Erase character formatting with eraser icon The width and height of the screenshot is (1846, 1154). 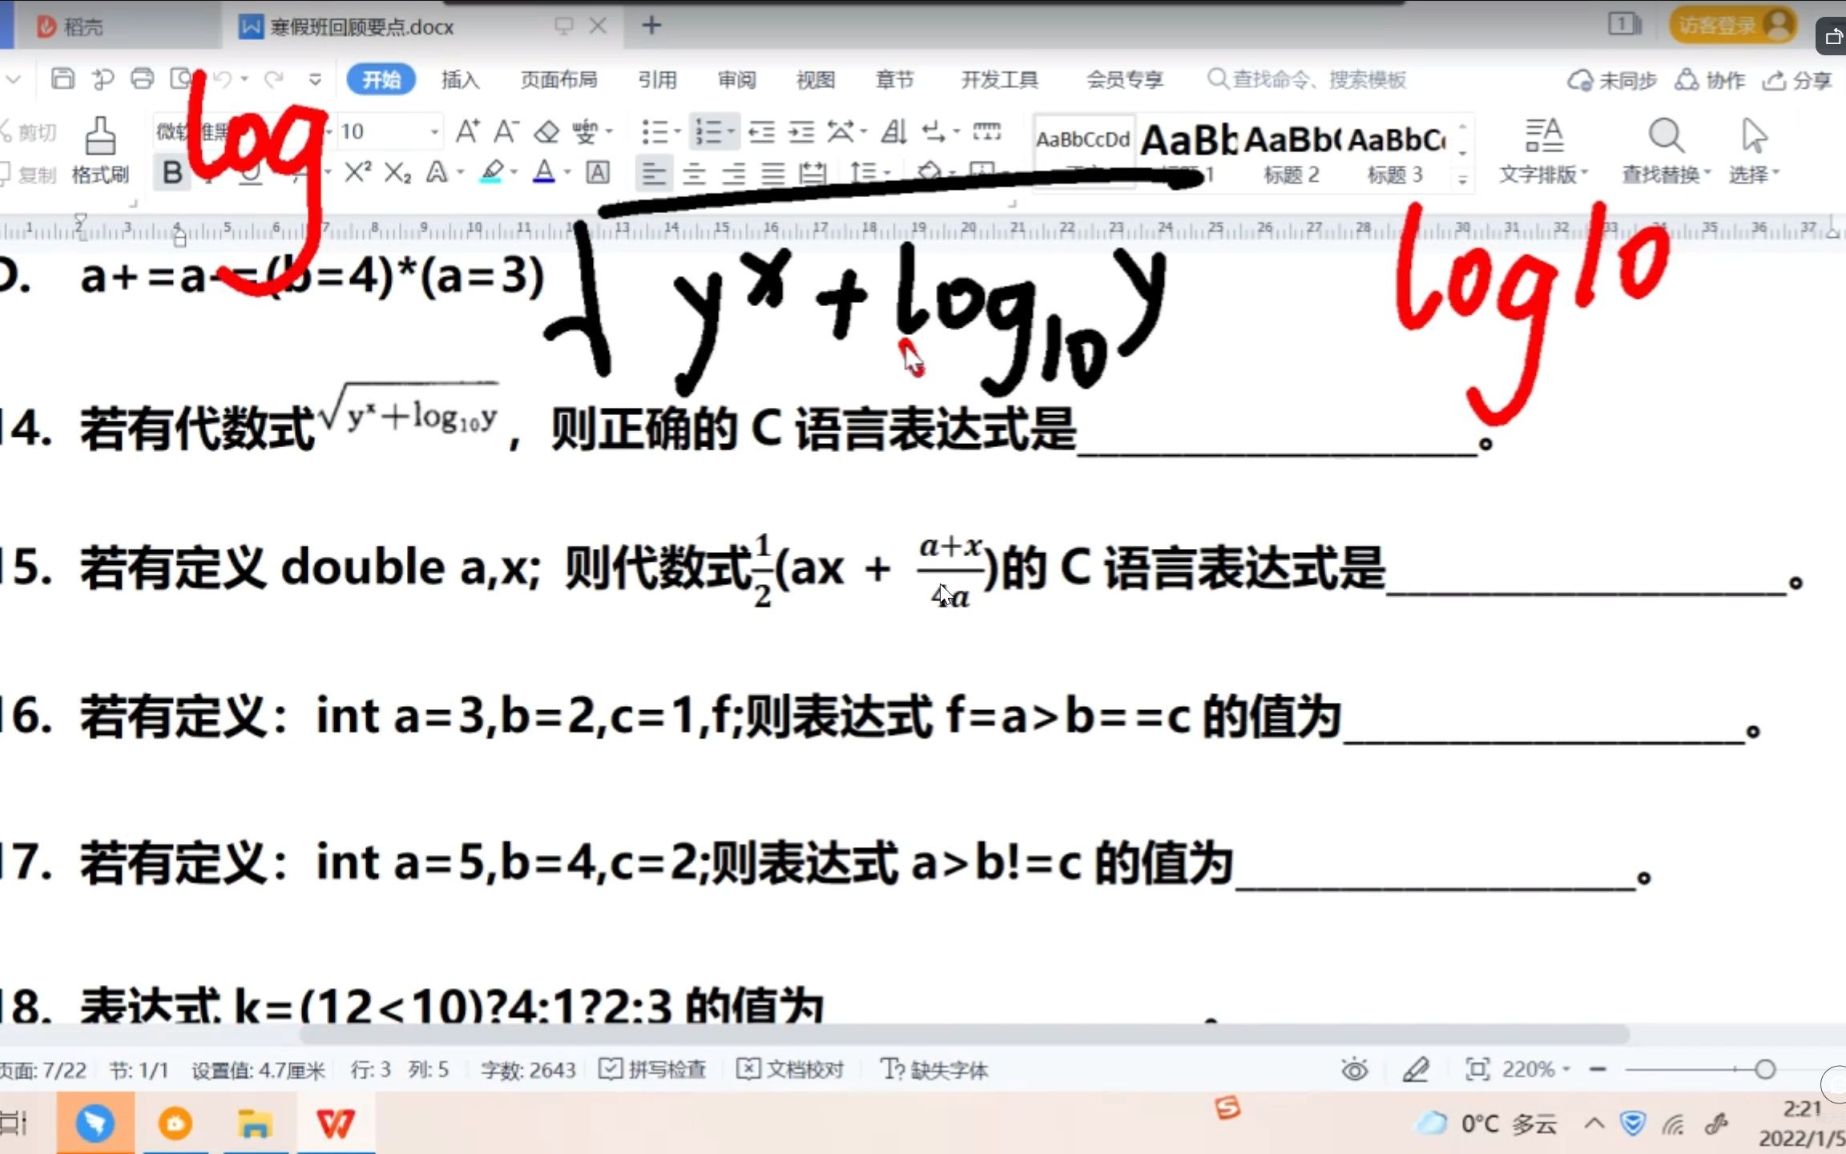click(547, 131)
